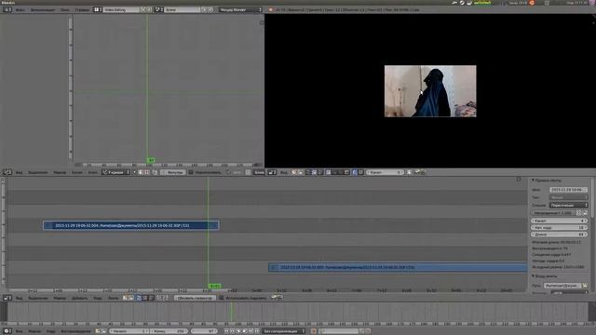
Task: Open the sequencer Лента menu
Action: [114, 298]
